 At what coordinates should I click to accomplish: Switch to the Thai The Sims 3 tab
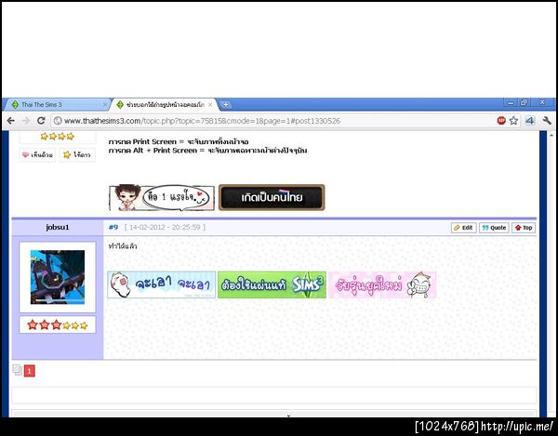click(x=57, y=104)
